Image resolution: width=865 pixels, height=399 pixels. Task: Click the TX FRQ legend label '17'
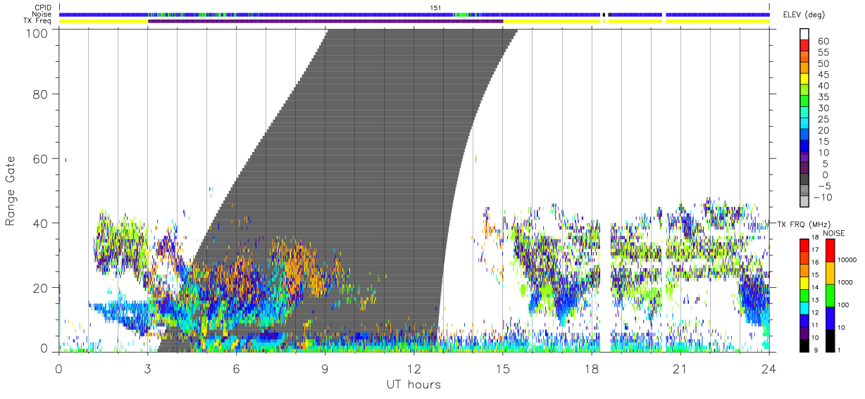[x=815, y=250]
